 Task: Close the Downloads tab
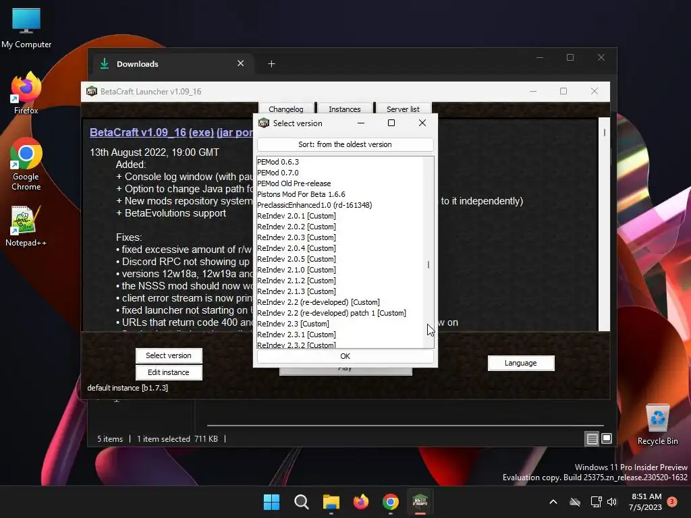pyautogui.click(x=241, y=63)
